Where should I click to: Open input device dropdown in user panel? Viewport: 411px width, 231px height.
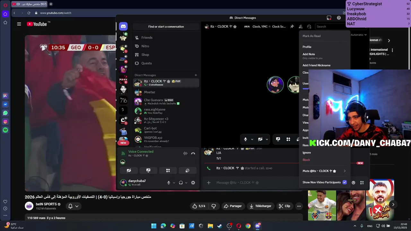point(174,183)
